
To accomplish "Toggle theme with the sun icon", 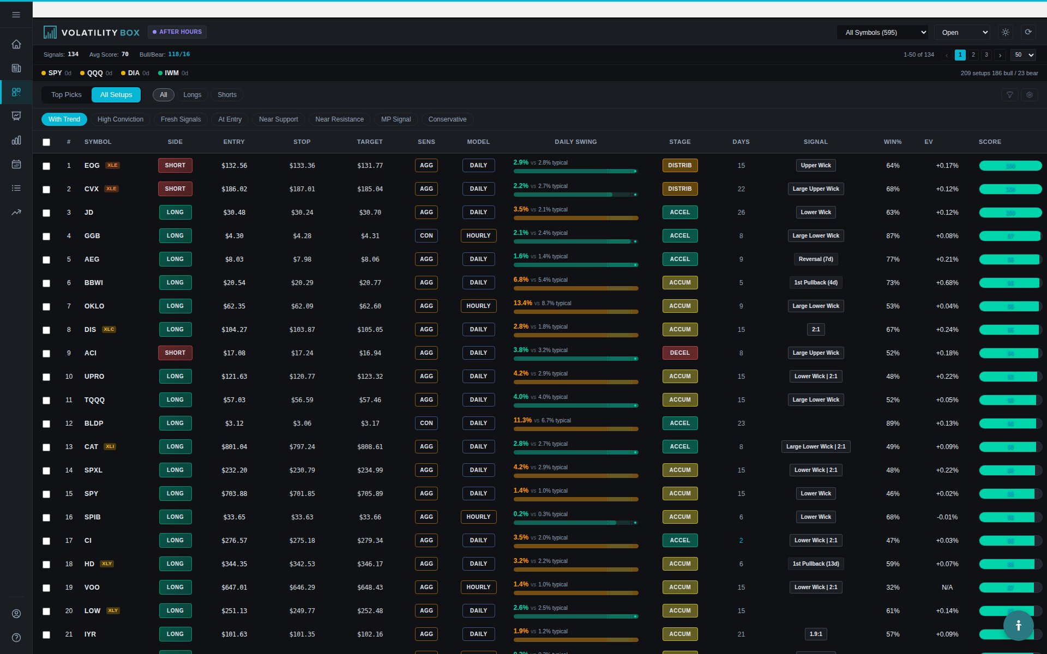I will pyautogui.click(x=1006, y=32).
